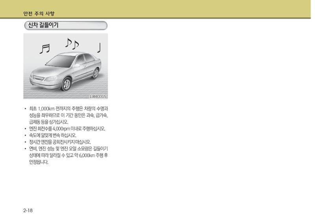
Task: Click the line mentioning '약 6,000km 주행 후'
Action: [69, 155]
